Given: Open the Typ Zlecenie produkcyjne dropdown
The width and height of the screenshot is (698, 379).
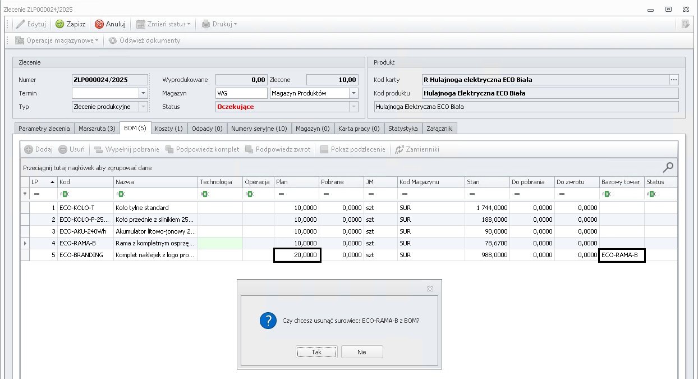Looking at the screenshot, I should 143,107.
